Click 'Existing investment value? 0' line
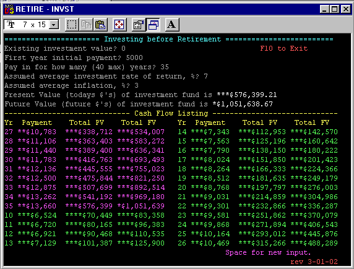The width and height of the screenshot is (354, 269). pos(65,48)
